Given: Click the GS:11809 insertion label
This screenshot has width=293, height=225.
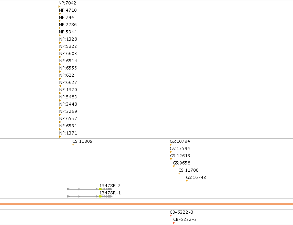Looking at the screenshot, I should click(82, 141).
